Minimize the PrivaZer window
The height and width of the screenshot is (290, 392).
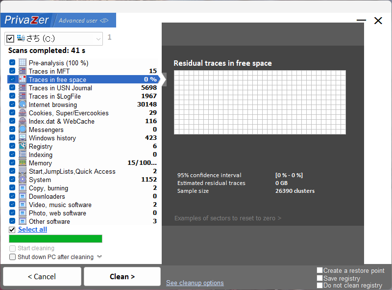point(361,20)
